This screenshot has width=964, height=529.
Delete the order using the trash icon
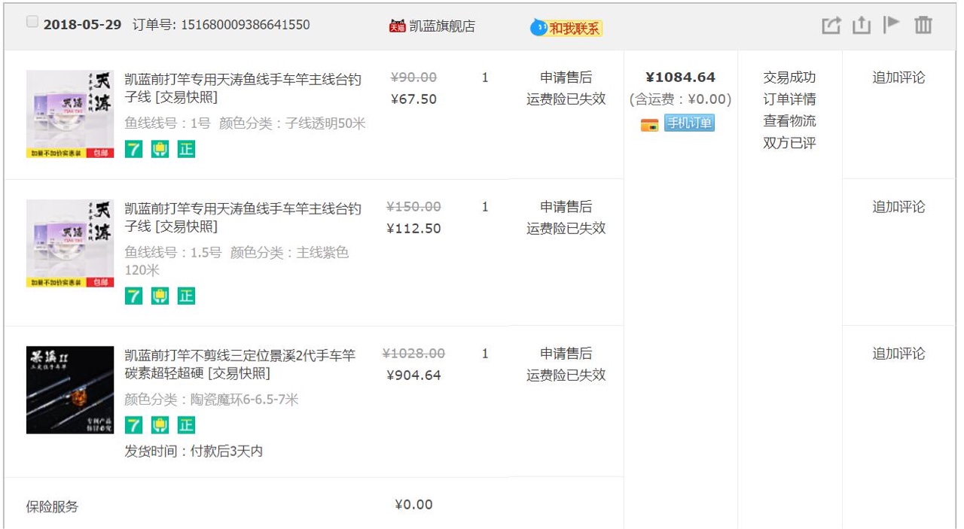tap(923, 25)
